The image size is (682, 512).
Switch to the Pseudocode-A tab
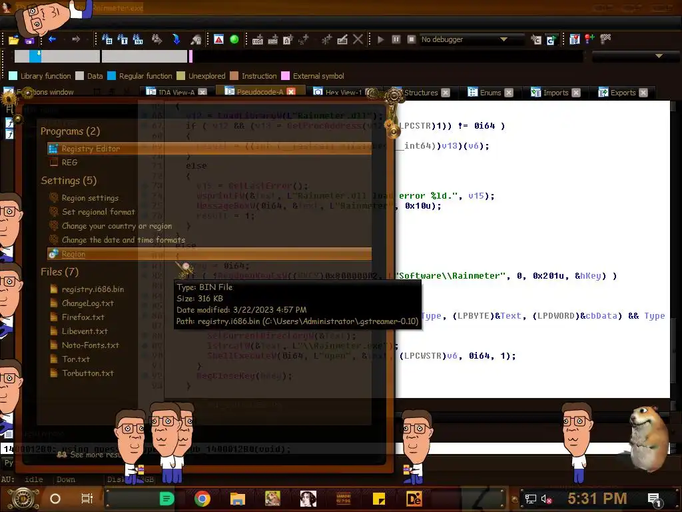[x=260, y=92]
